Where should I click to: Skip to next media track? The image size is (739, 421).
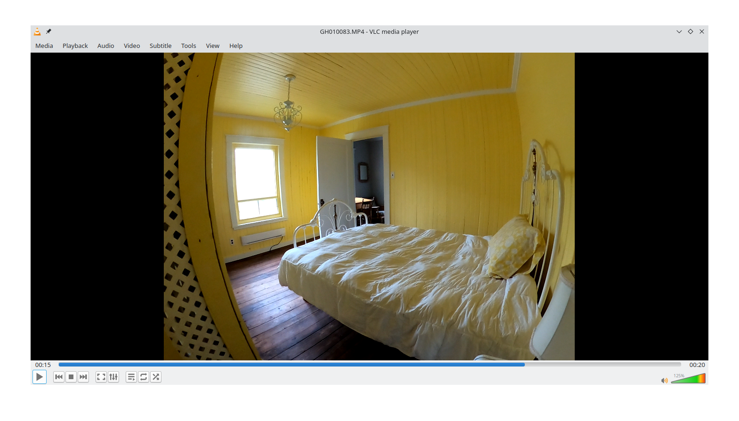click(83, 377)
